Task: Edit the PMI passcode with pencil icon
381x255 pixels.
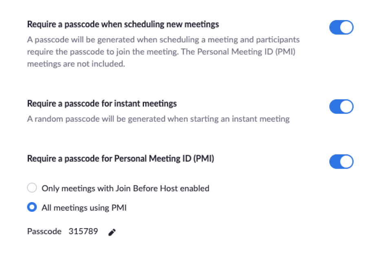Action: click(x=112, y=232)
